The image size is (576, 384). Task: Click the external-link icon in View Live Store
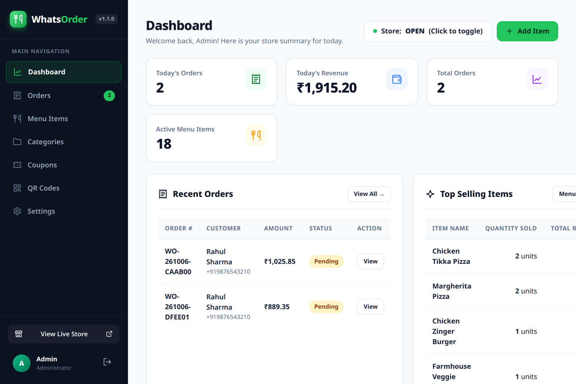pos(109,334)
